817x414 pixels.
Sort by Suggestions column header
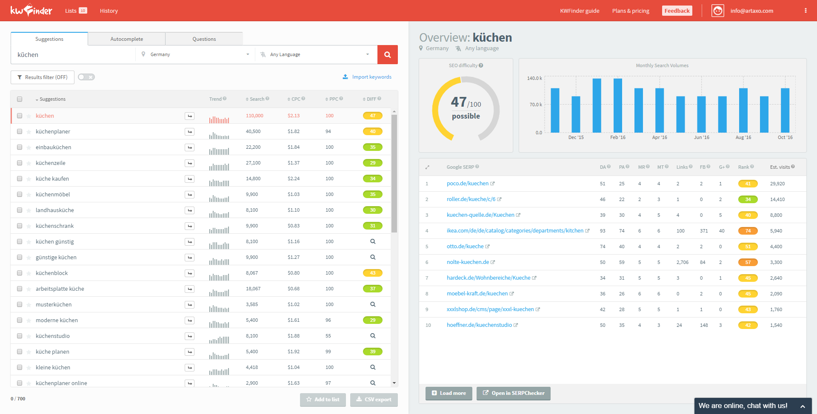point(50,99)
